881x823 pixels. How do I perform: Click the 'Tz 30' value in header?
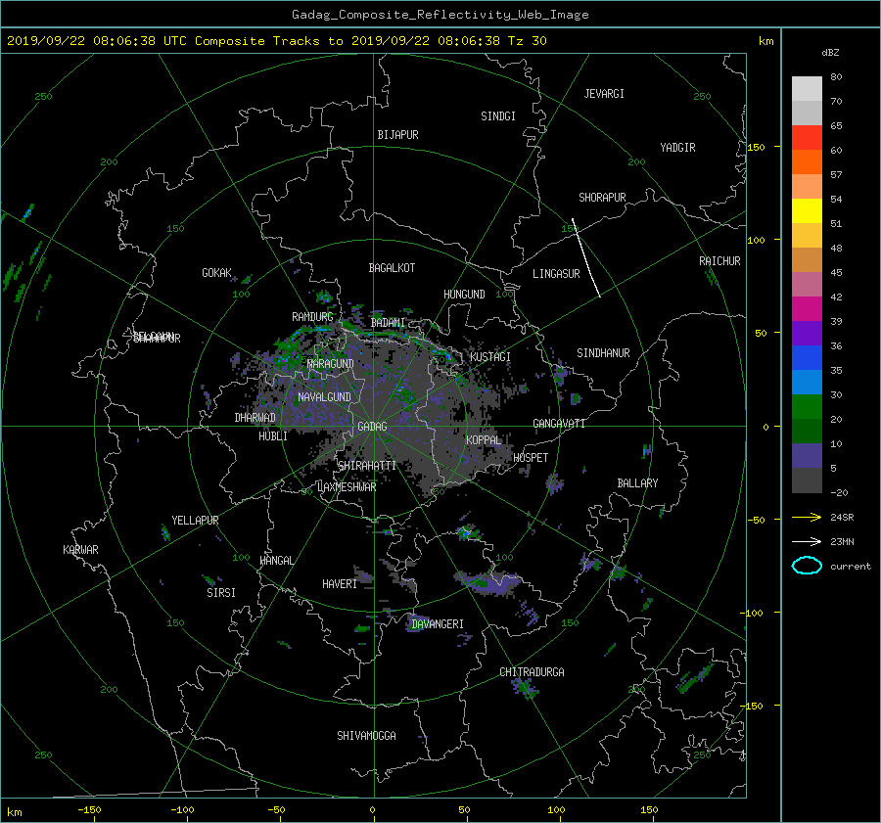pyautogui.click(x=527, y=41)
